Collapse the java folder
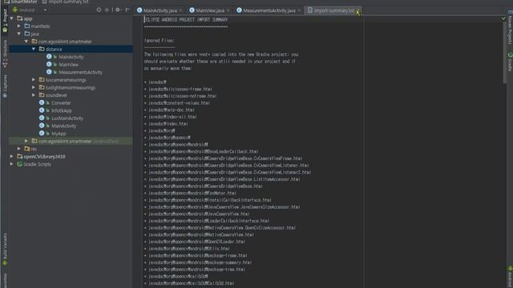 click(19, 34)
